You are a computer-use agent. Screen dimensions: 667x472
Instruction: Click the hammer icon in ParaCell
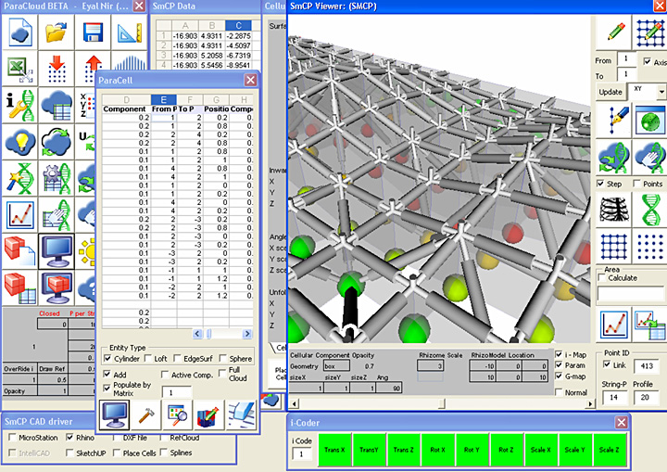click(147, 415)
